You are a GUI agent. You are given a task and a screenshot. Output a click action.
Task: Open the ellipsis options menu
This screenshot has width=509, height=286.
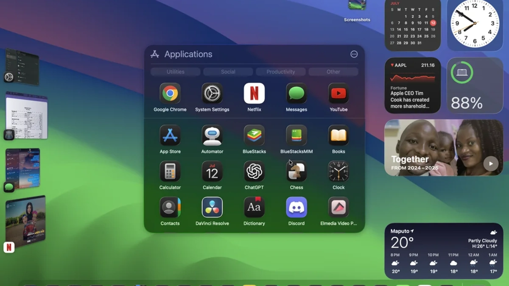(x=354, y=54)
